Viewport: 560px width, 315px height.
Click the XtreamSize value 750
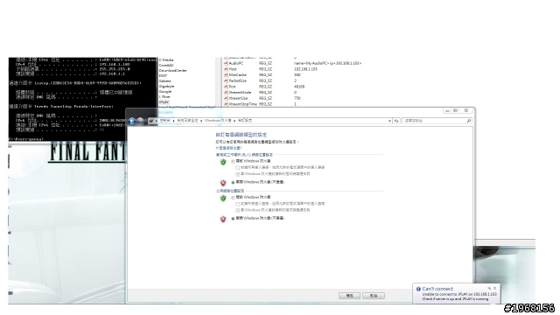[297, 98]
